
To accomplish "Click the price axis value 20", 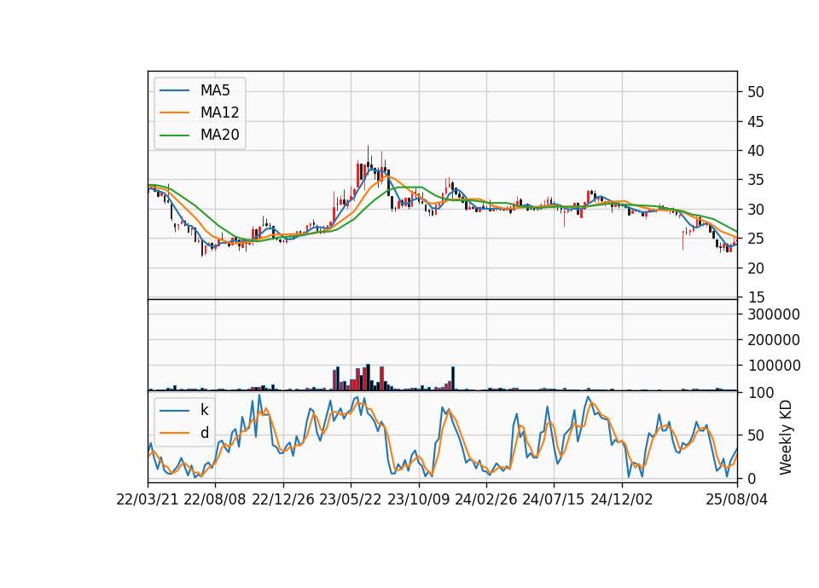I will click(x=756, y=268).
